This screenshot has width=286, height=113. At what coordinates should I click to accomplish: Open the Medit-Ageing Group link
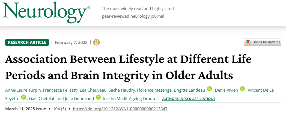point(129,99)
